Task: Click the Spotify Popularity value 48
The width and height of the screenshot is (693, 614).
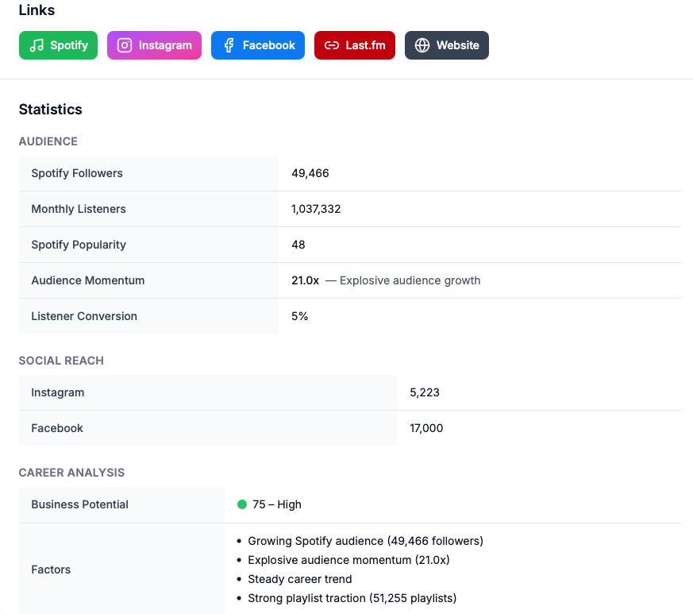Action: pos(298,245)
